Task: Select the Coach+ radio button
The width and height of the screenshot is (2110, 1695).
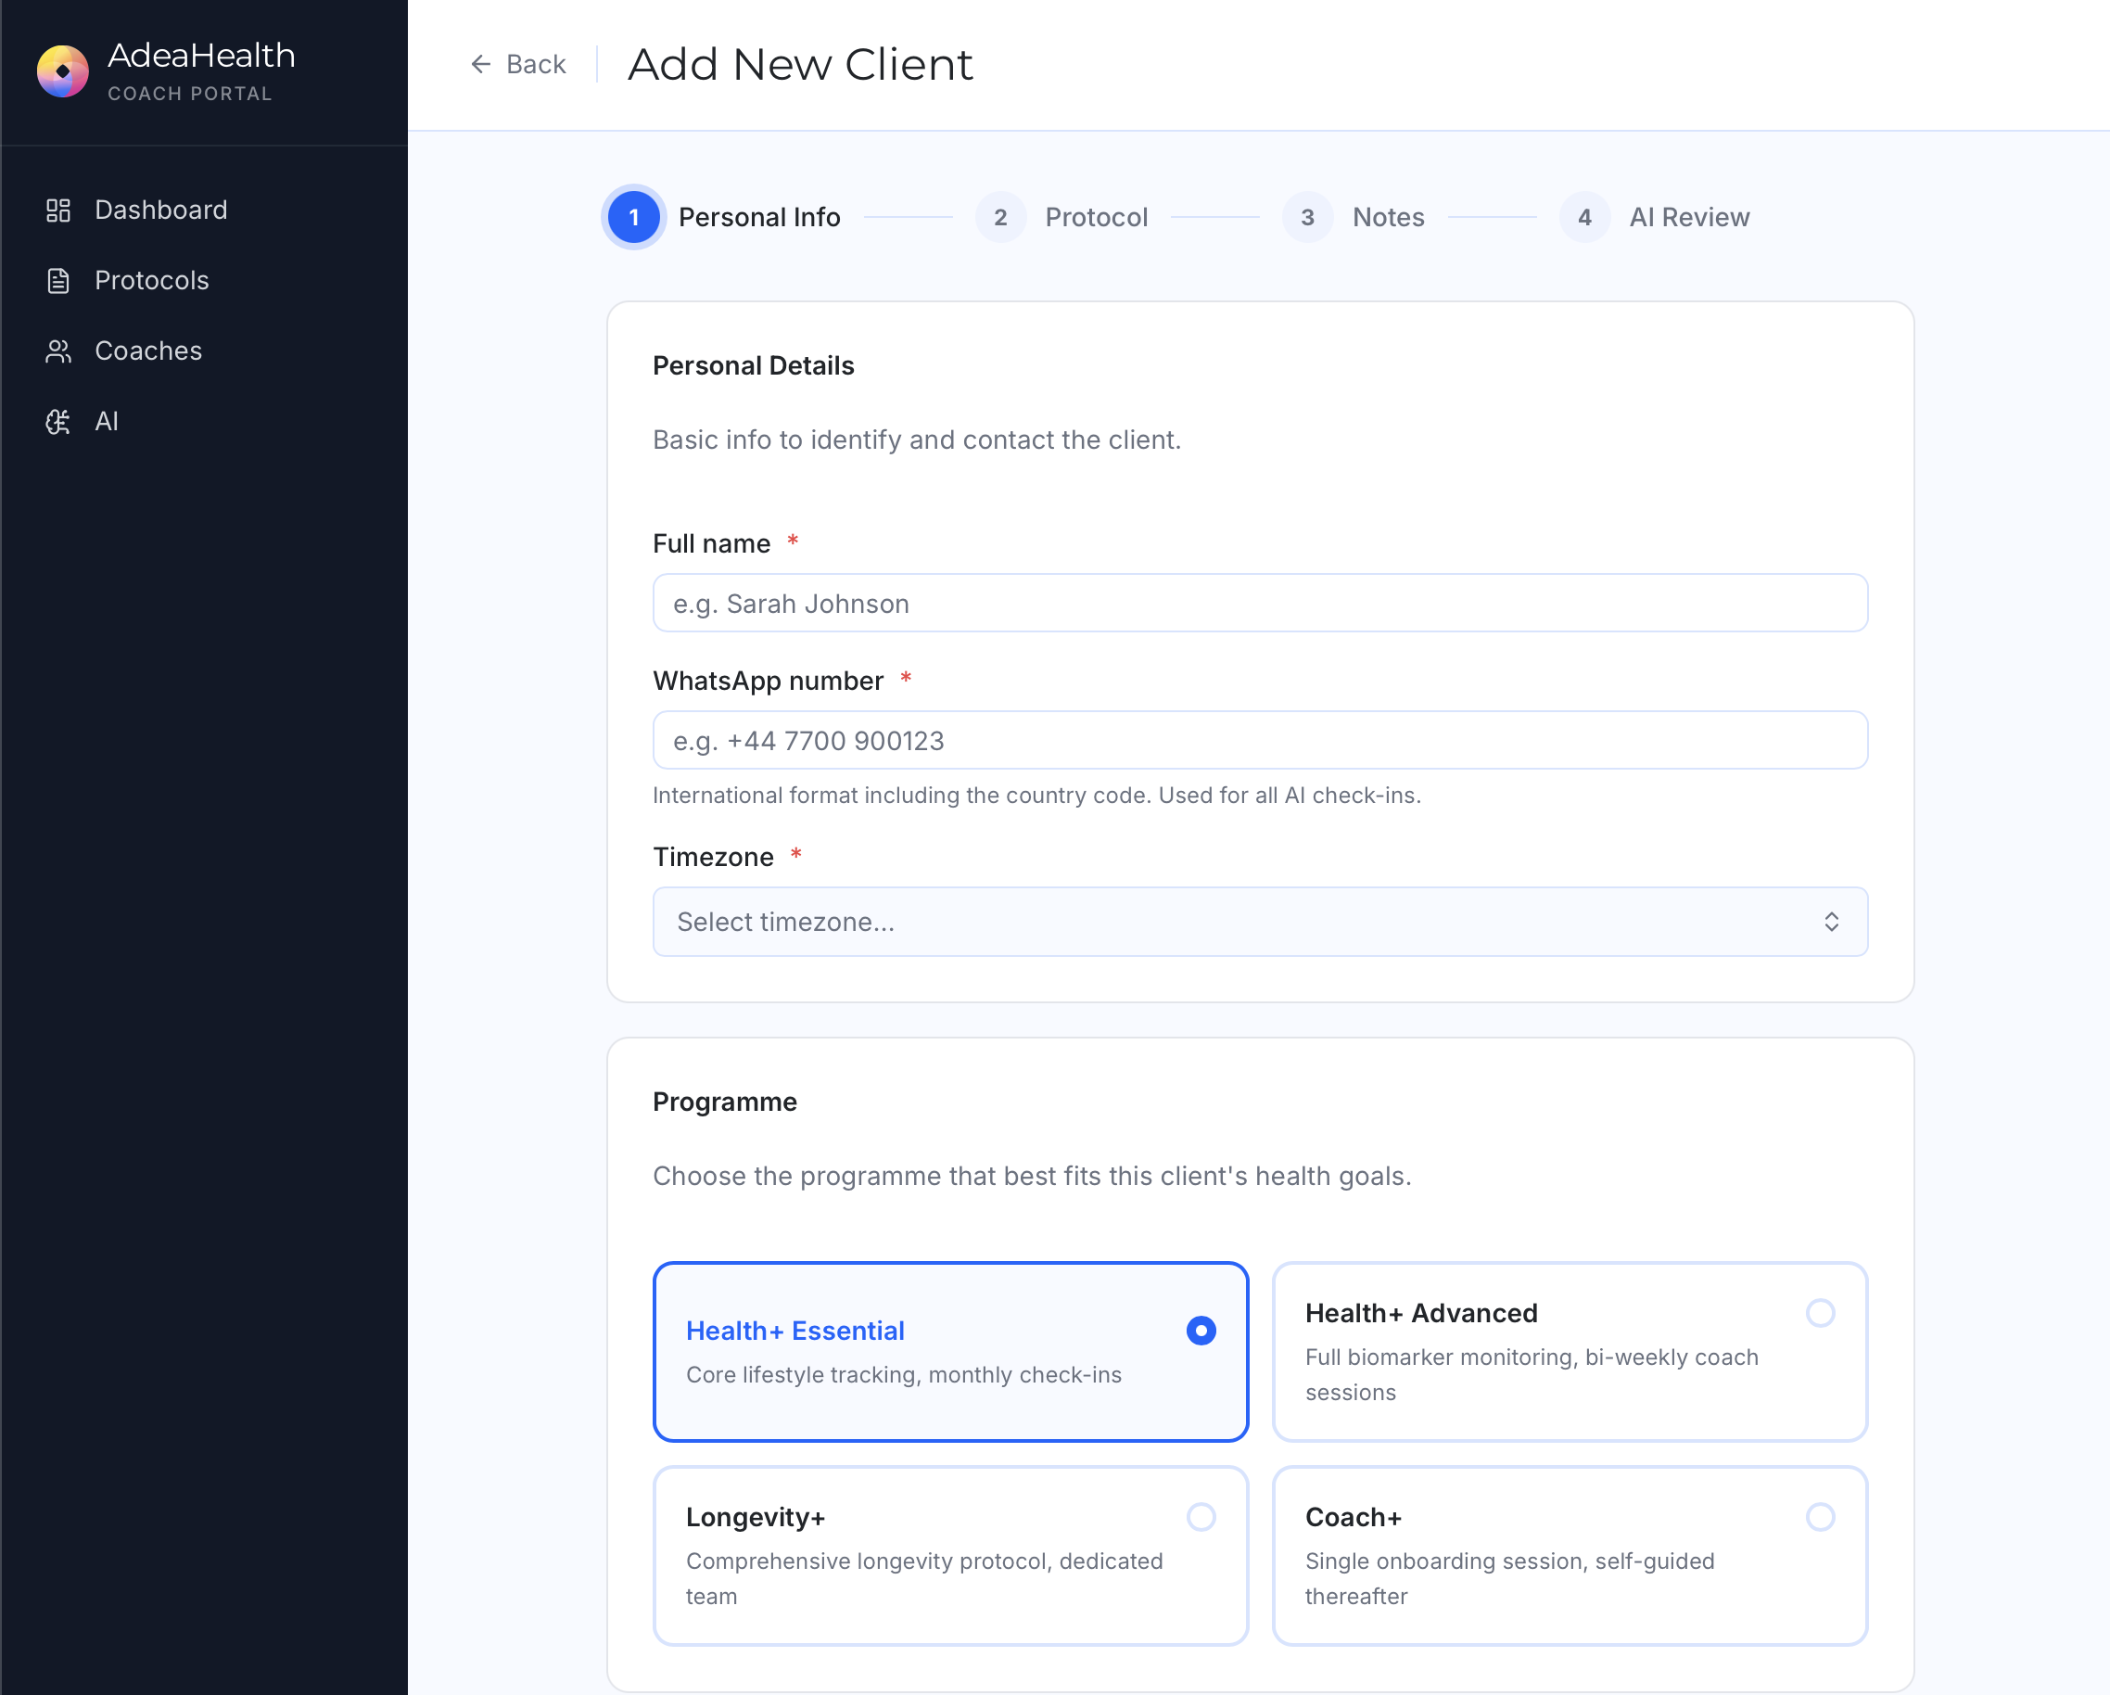Action: tap(1821, 1517)
